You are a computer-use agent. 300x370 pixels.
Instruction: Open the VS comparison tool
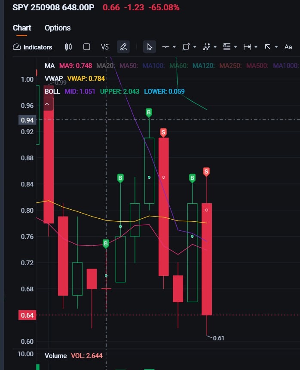[105, 47]
